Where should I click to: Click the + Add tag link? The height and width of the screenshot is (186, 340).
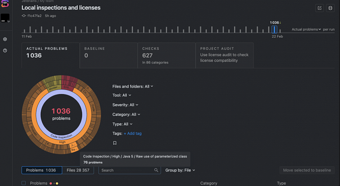tap(133, 133)
